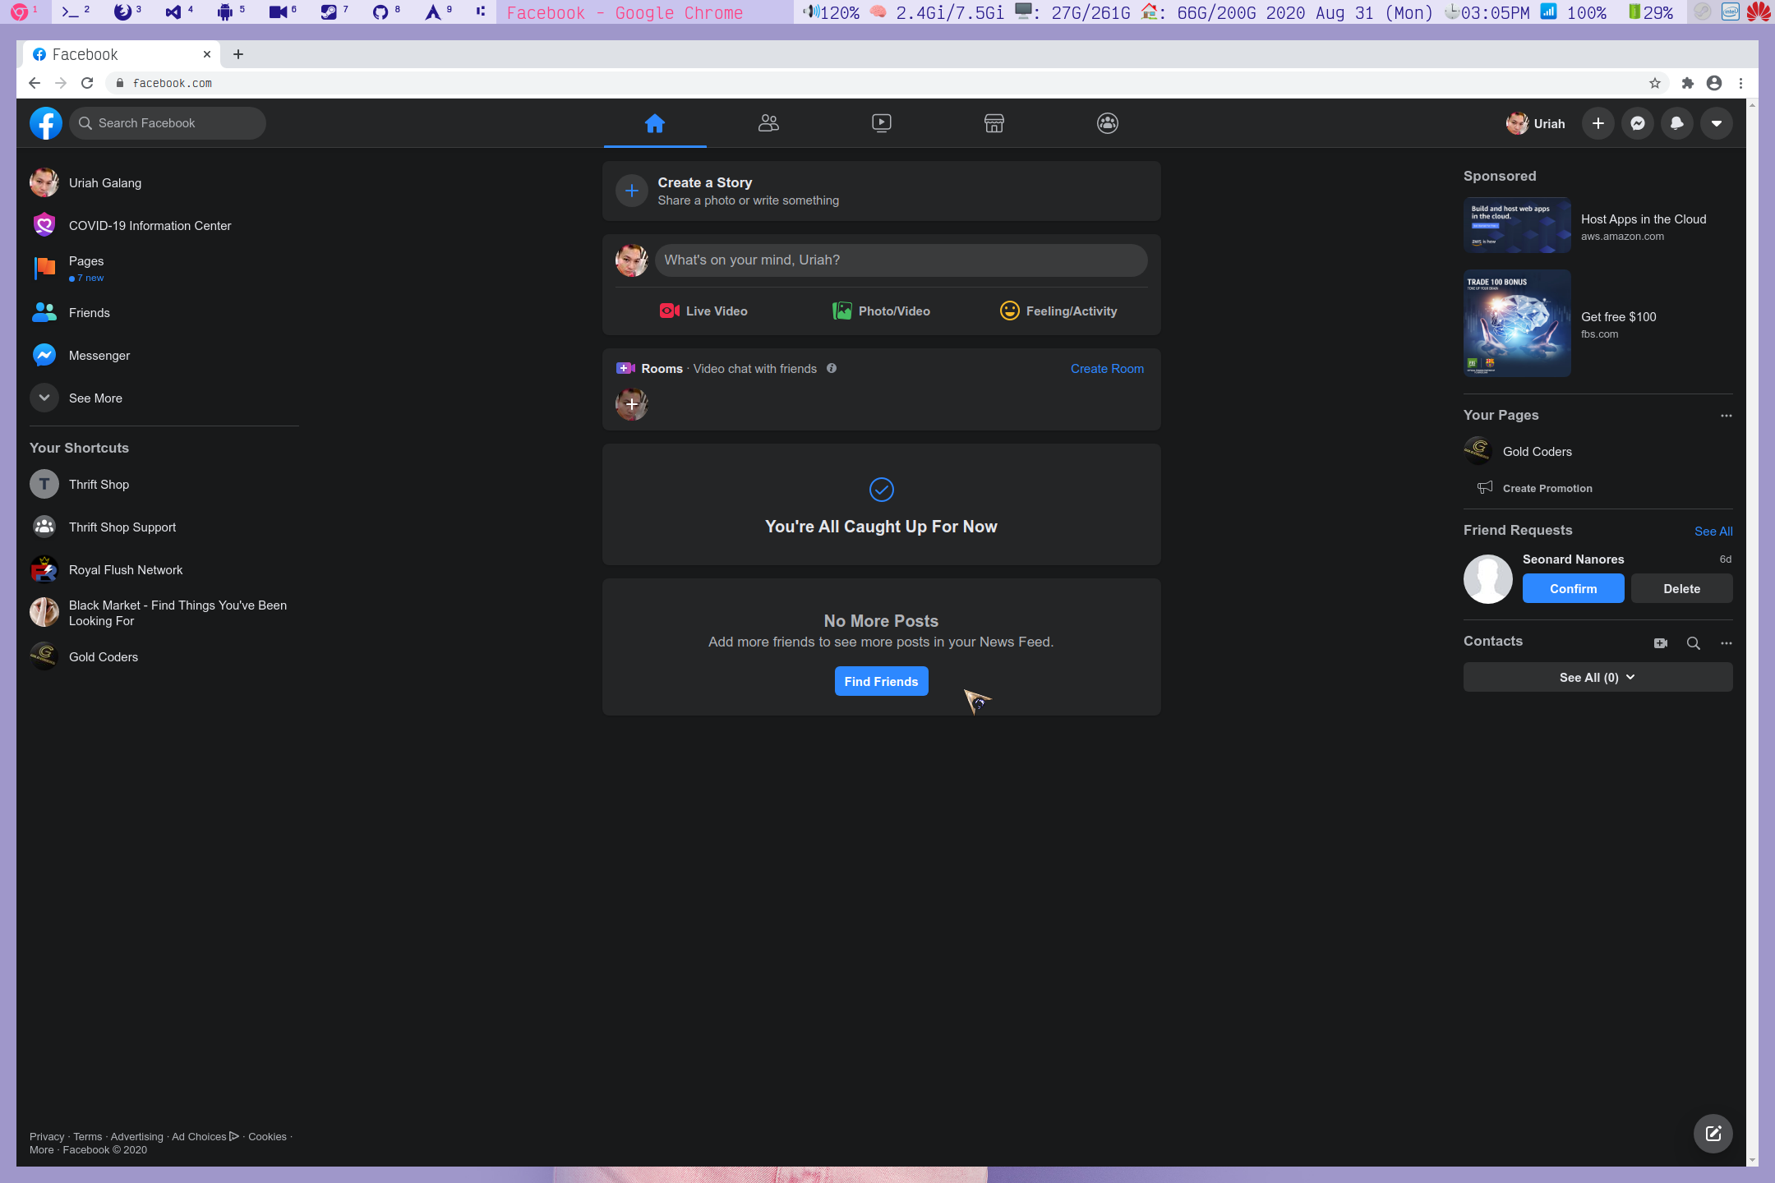
Task: Go back in Chrome
Action: click(34, 83)
